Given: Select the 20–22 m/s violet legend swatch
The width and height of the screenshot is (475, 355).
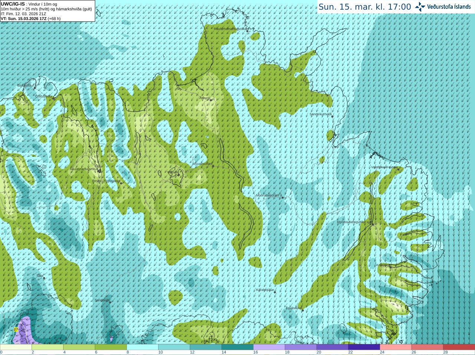Looking at the screenshot, I should (332, 347).
